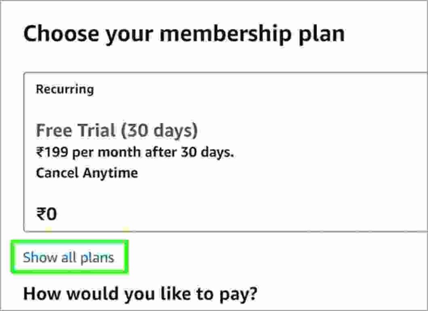Click the (30 days) part of plan title

click(159, 131)
